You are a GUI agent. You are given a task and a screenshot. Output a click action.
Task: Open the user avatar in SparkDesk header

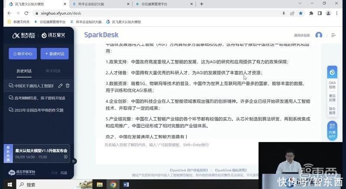pyautogui.click(x=319, y=35)
